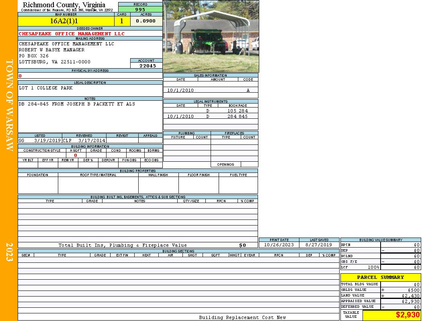The width and height of the screenshot is (422, 321).
Task: Click the note DB 284-845 FROM JOSEPH B PACKETT
Action: coord(77,104)
